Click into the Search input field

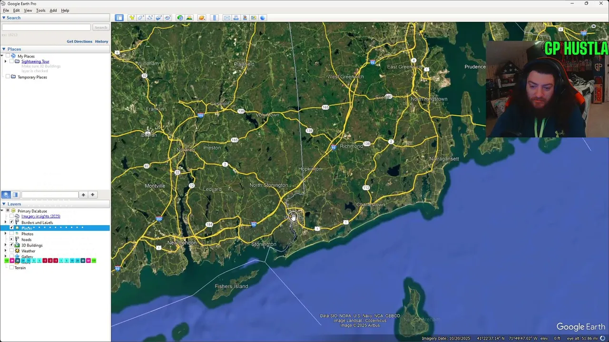46,28
